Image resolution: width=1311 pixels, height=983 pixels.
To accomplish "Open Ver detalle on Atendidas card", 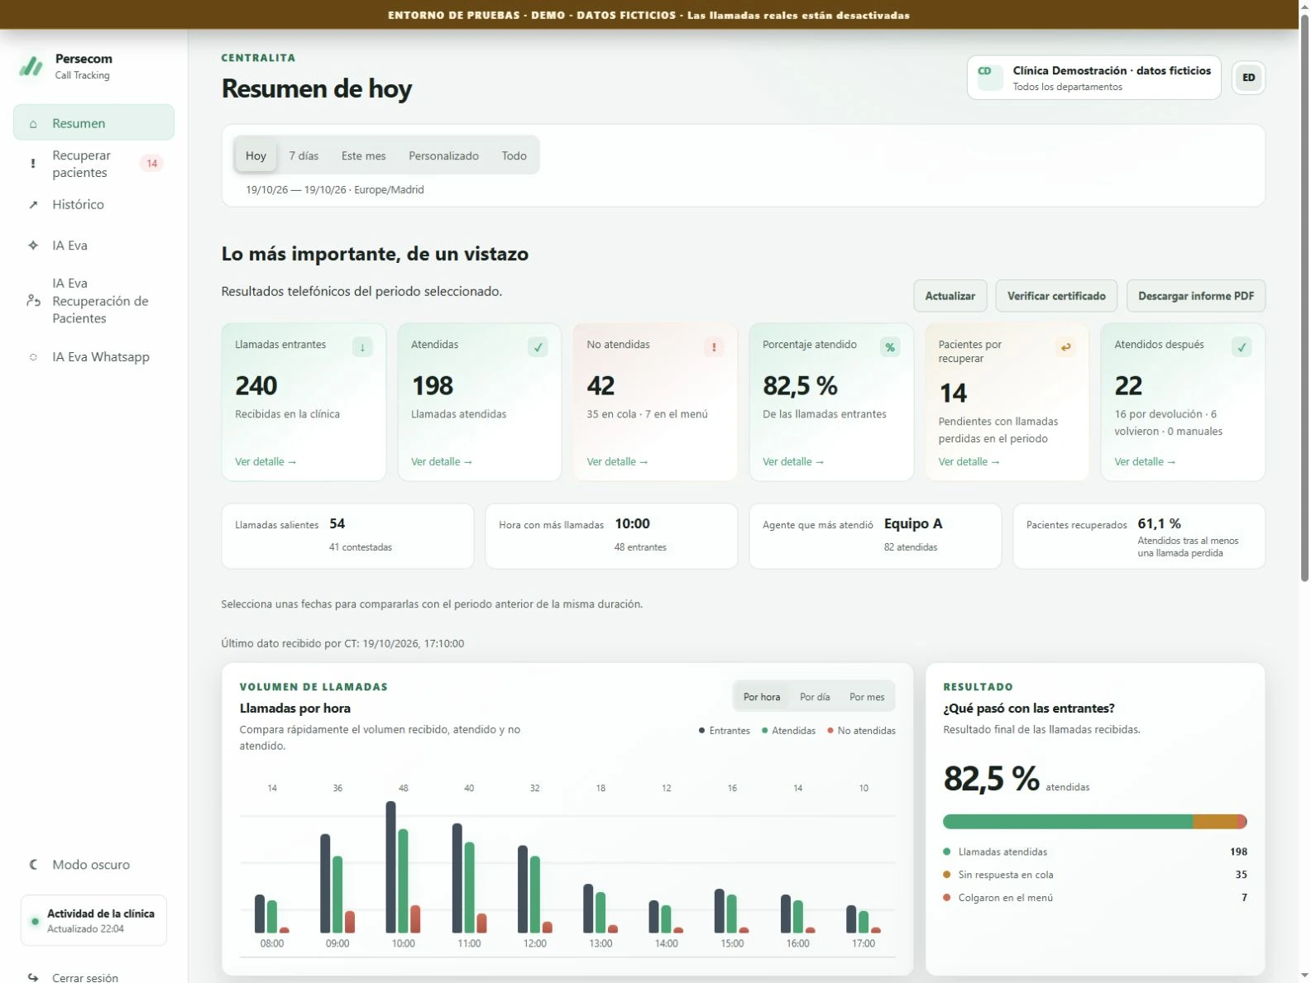I will (442, 462).
